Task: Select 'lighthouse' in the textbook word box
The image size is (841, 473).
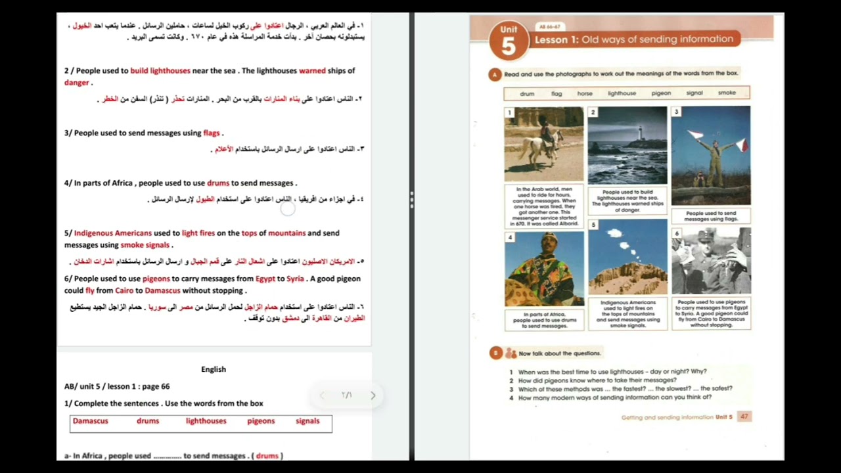Action: pos(622,93)
